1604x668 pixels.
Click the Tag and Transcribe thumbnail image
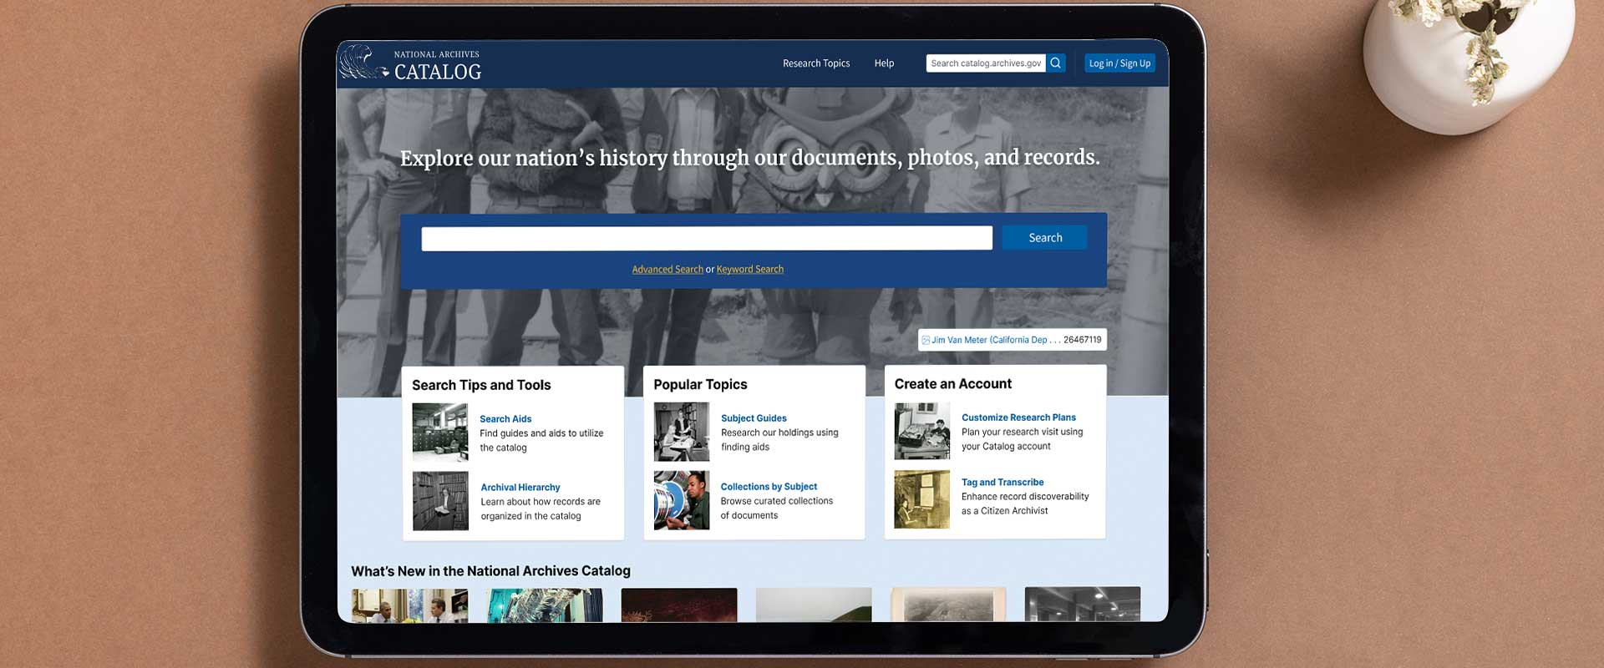[921, 499]
